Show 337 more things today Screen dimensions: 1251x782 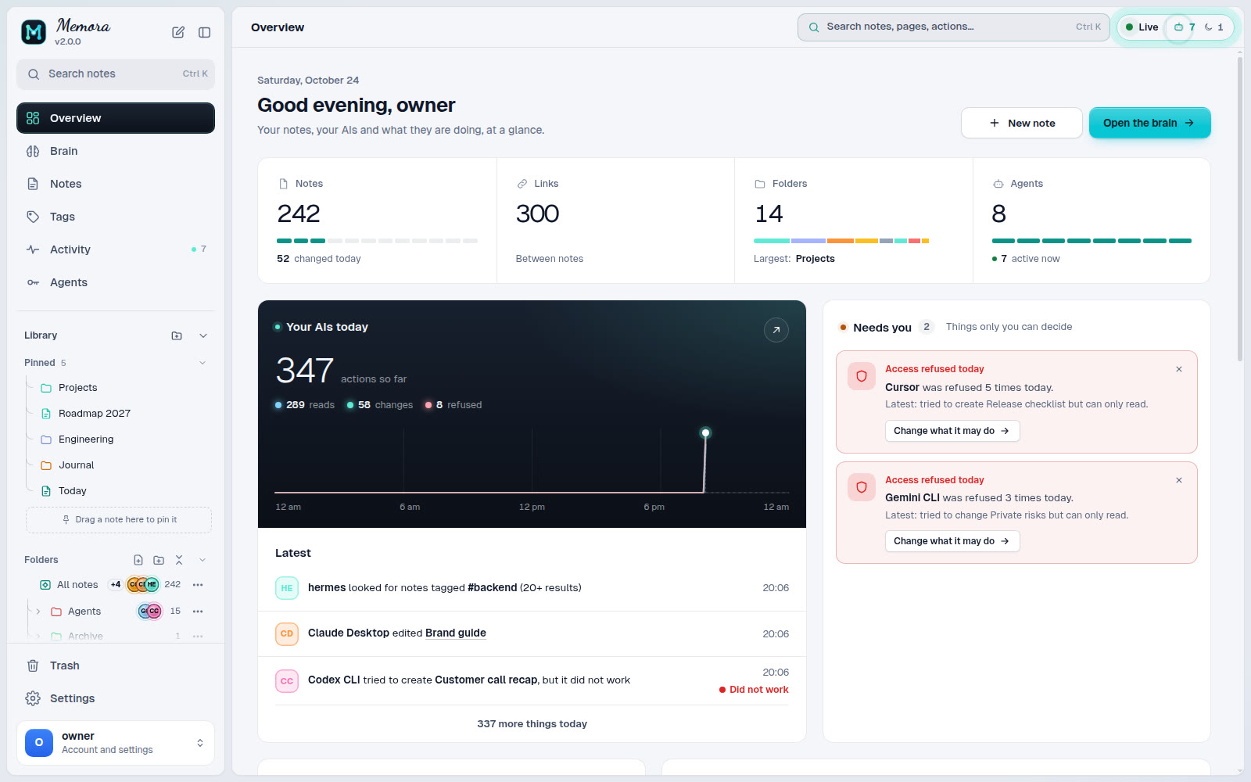532,724
